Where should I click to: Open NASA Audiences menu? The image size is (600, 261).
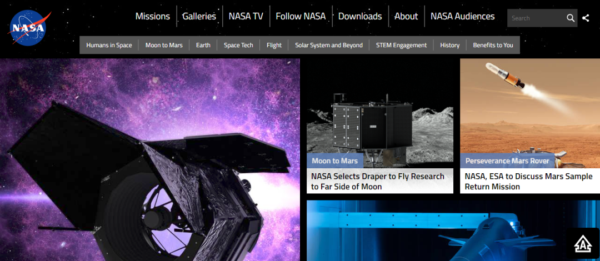coord(463,17)
